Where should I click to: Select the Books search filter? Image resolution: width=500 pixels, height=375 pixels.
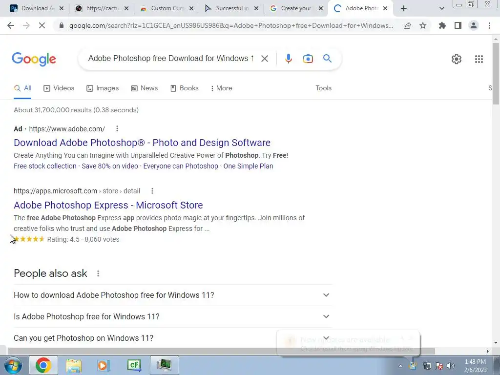184,88
